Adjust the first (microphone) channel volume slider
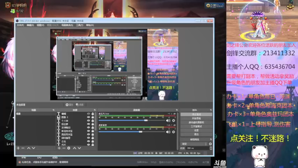 pos(132,120)
